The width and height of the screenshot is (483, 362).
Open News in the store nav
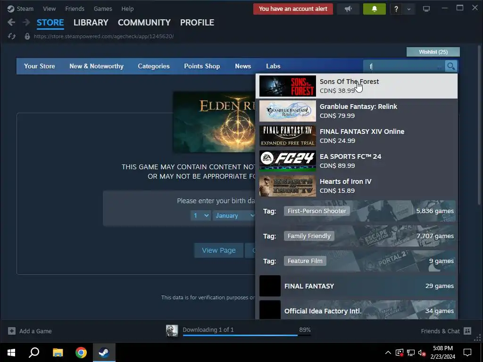tap(243, 66)
